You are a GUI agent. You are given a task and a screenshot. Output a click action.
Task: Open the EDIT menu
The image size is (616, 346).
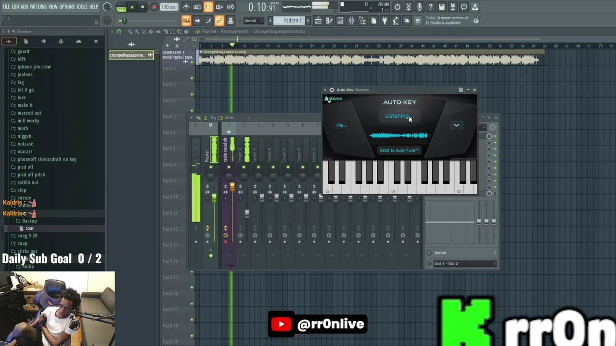tap(15, 7)
